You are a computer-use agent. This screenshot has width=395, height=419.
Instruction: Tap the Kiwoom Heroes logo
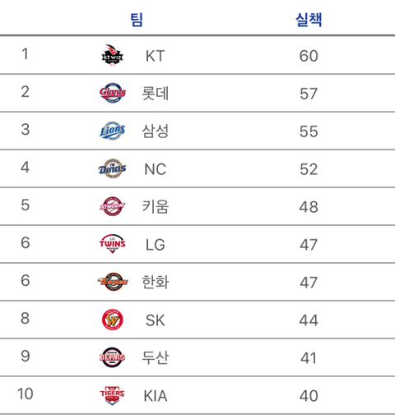click(113, 206)
